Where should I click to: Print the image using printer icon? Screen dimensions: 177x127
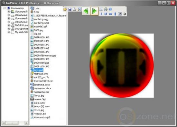pyautogui.click(x=106, y=9)
